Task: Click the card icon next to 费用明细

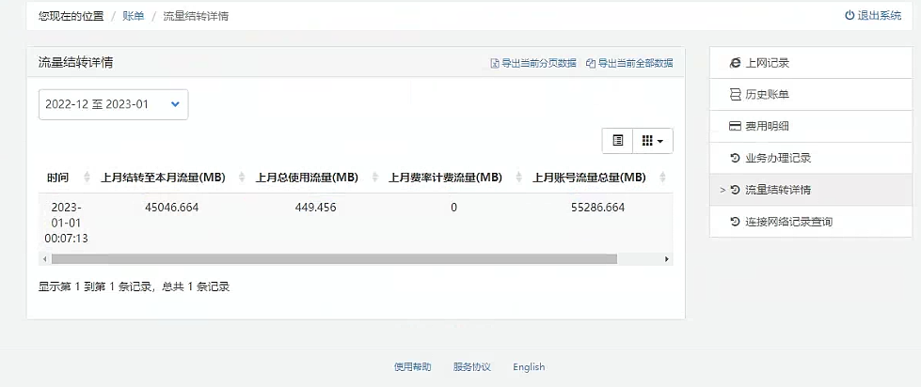Action: [735, 126]
